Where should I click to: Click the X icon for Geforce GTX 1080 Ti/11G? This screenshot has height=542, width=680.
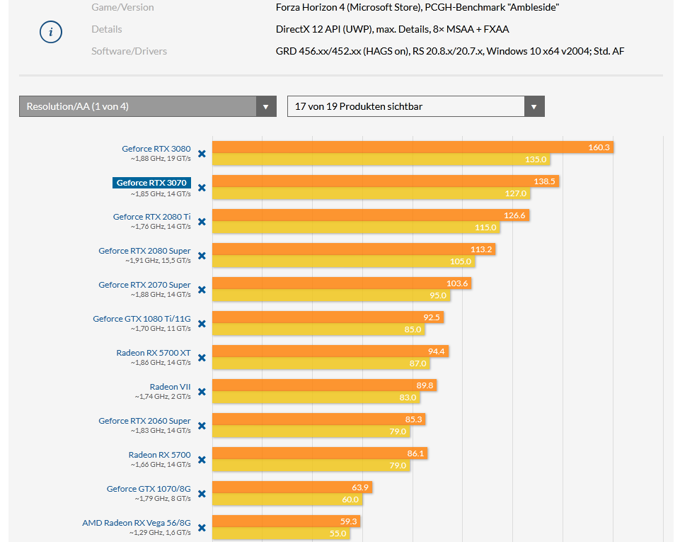[x=202, y=324]
